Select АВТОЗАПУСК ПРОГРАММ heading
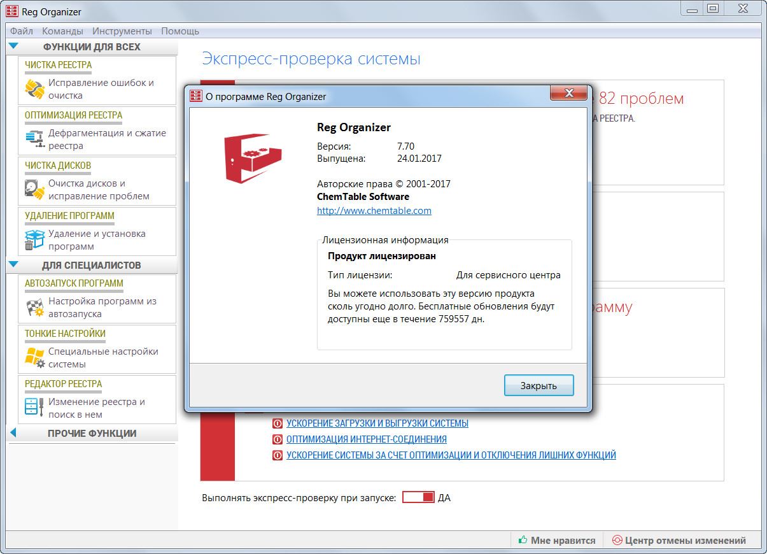 click(x=74, y=283)
